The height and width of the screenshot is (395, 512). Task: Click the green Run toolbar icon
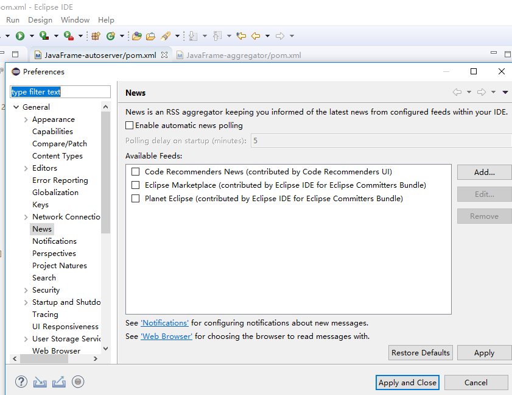[20, 35]
